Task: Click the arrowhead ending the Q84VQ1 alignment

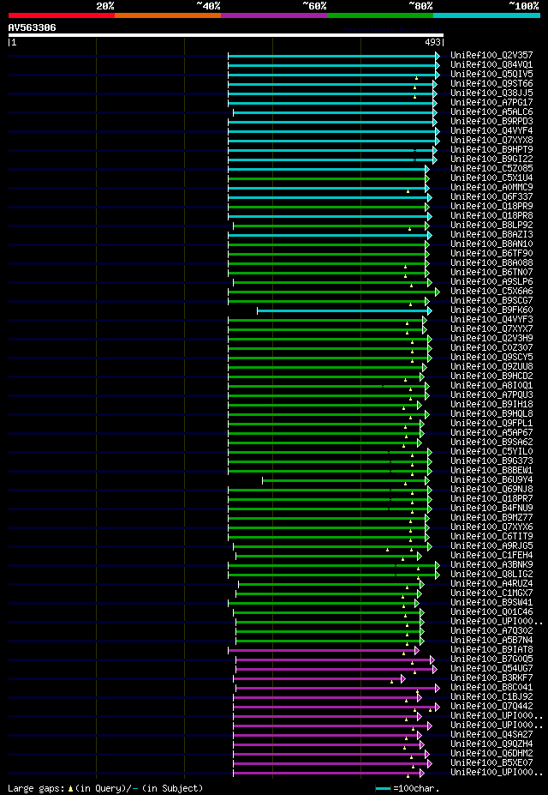Action: [x=438, y=65]
